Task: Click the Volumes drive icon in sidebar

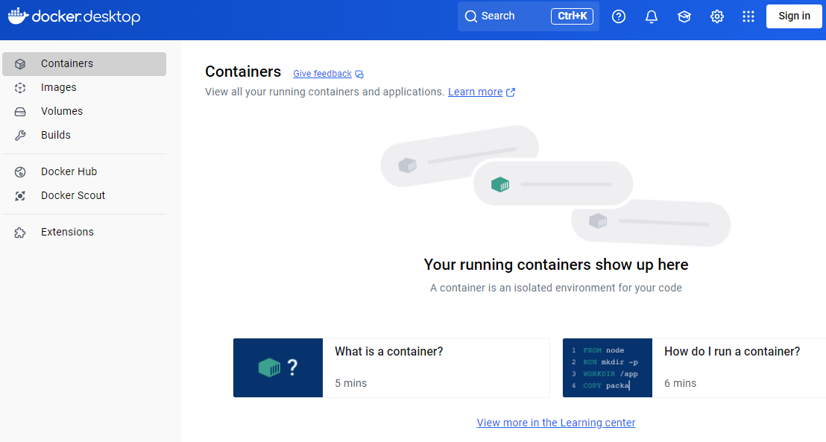Action: [x=20, y=112]
